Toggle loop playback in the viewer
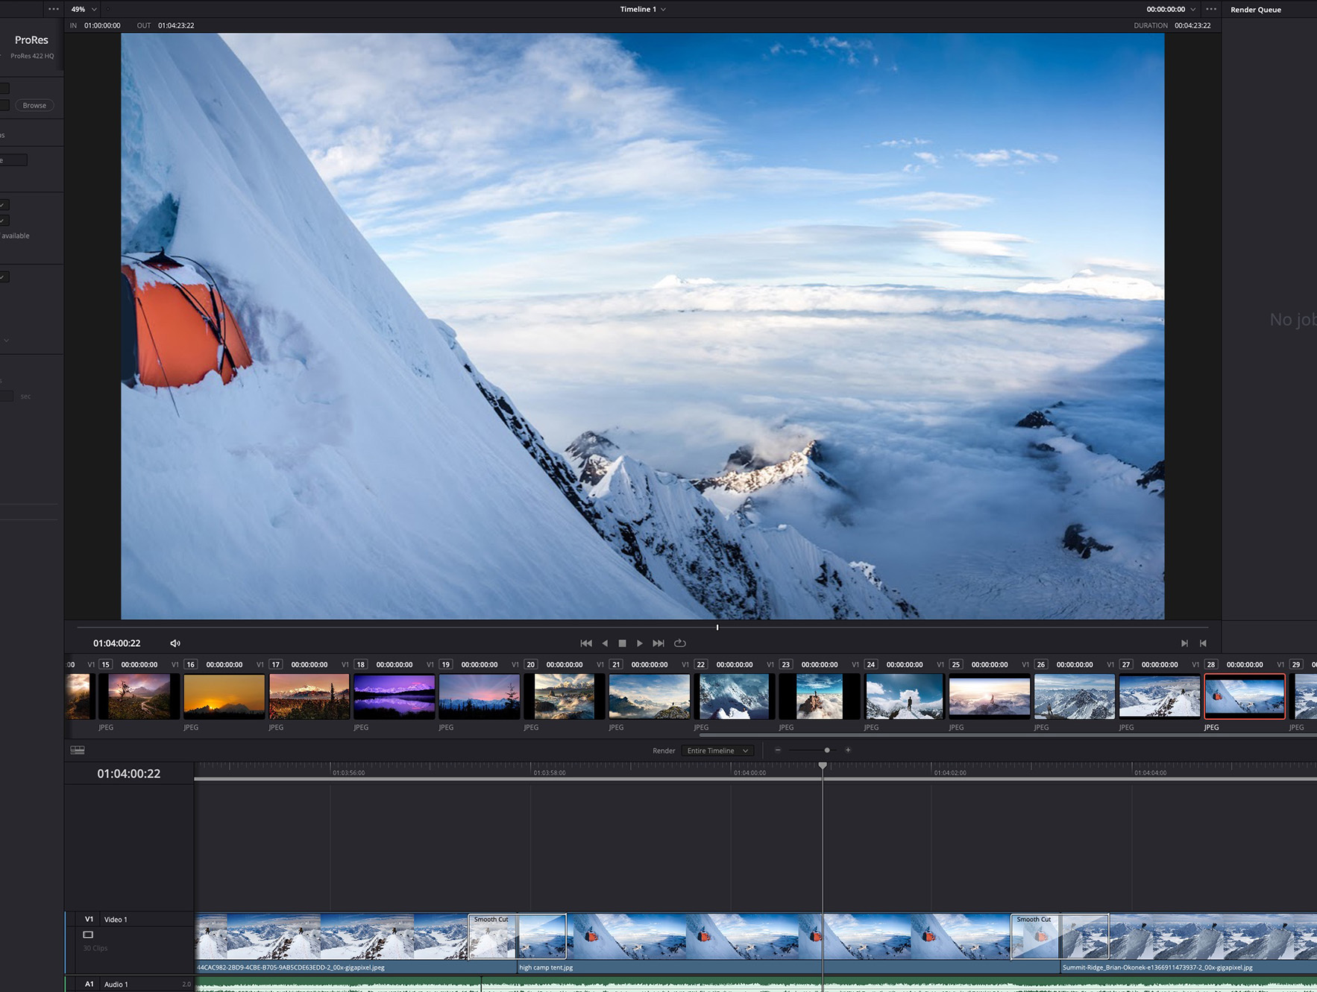Image resolution: width=1317 pixels, height=992 pixels. (x=680, y=643)
